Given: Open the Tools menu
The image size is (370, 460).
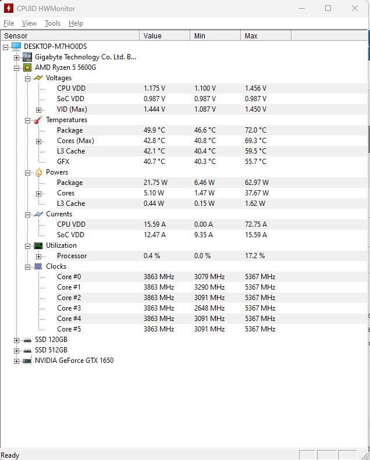Looking at the screenshot, I should tap(52, 23).
